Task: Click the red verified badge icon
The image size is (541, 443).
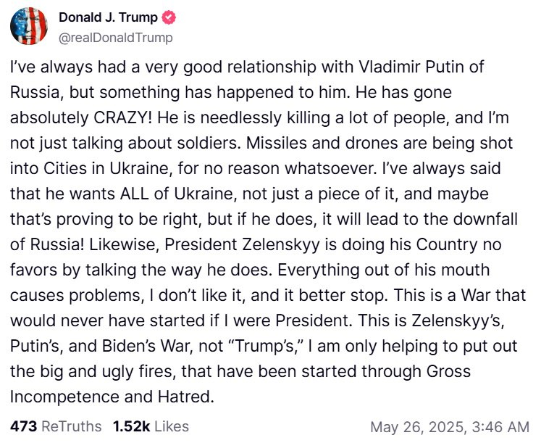Action: pos(169,18)
